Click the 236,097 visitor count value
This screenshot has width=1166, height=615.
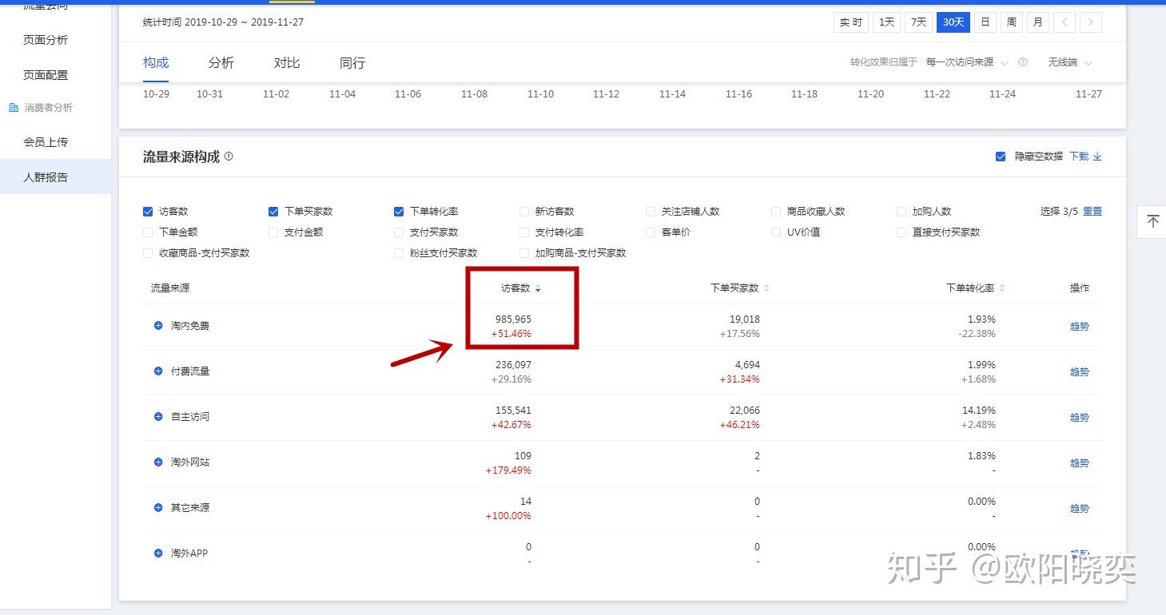pyautogui.click(x=513, y=365)
